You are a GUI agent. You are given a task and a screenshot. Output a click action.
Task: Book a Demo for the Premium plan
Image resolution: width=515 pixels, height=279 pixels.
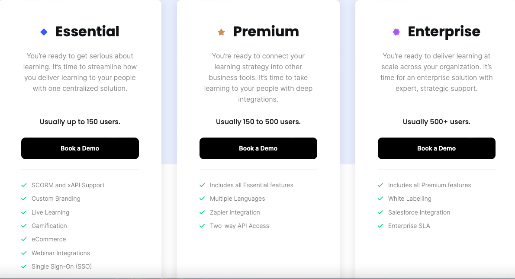pos(258,148)
